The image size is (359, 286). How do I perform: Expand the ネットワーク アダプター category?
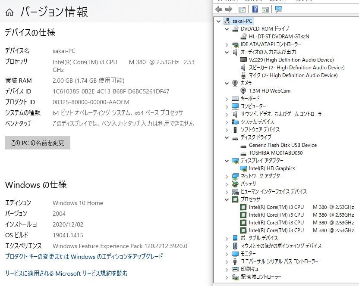click(x=227, y=176)
